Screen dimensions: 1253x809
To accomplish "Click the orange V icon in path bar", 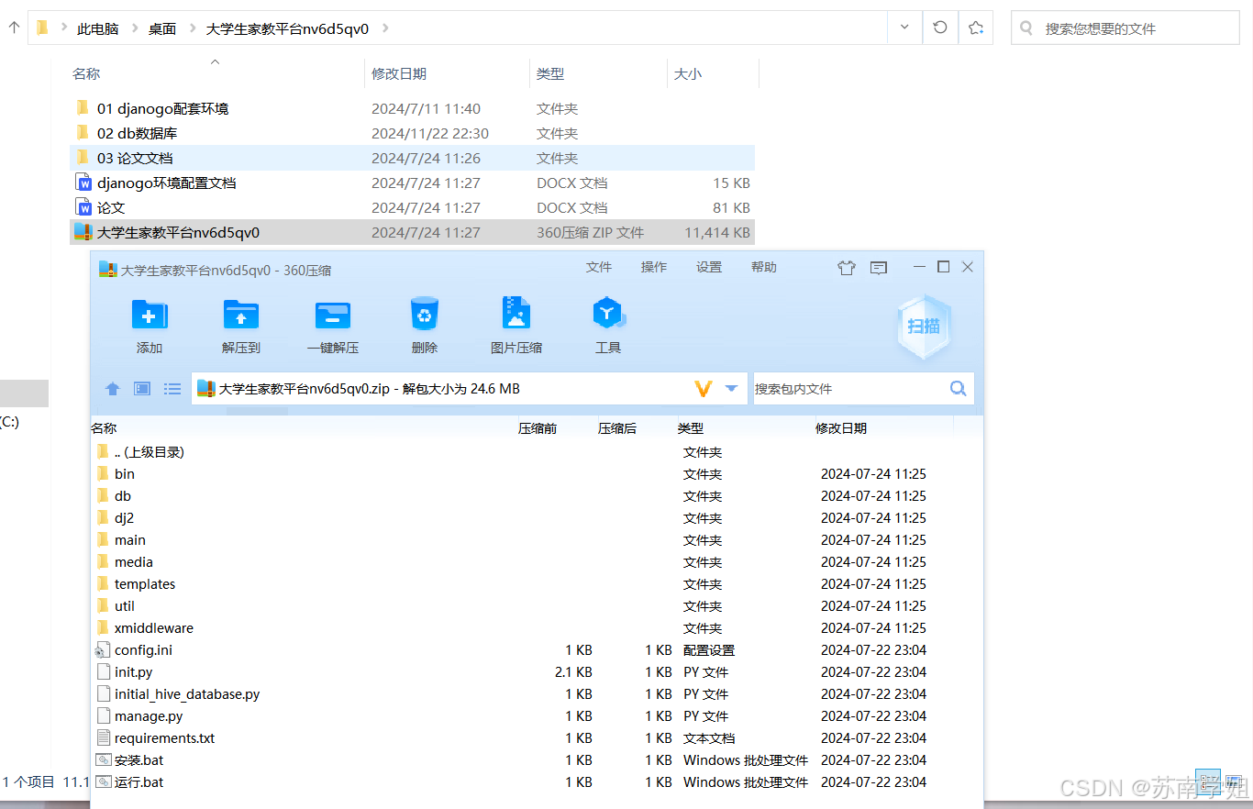I will [x=704, y=389].
